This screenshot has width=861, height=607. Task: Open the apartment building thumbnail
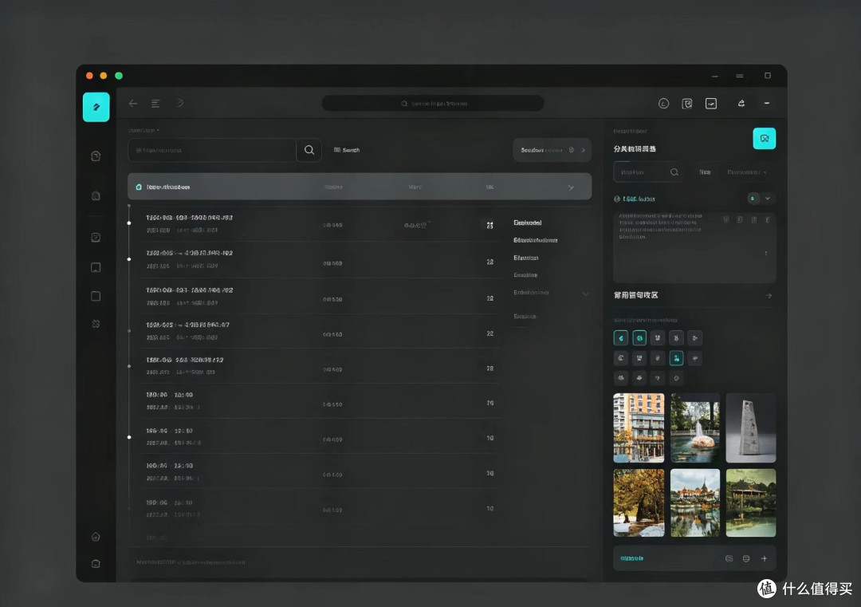click(639, 428)
